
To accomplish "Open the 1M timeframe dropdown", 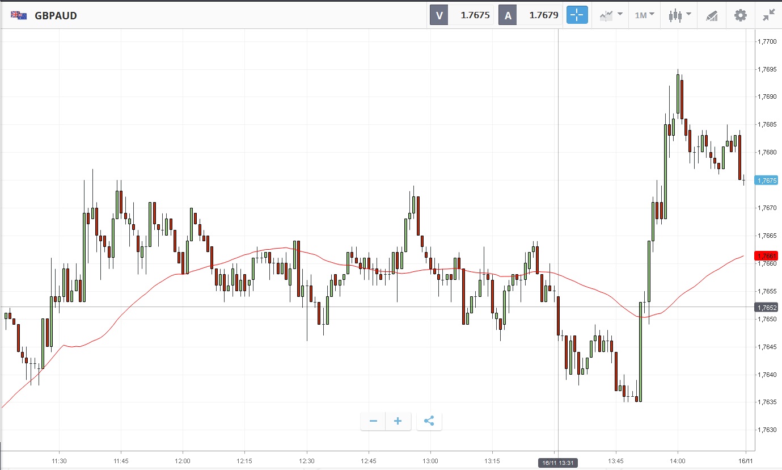I will click(x=644, y=15).
